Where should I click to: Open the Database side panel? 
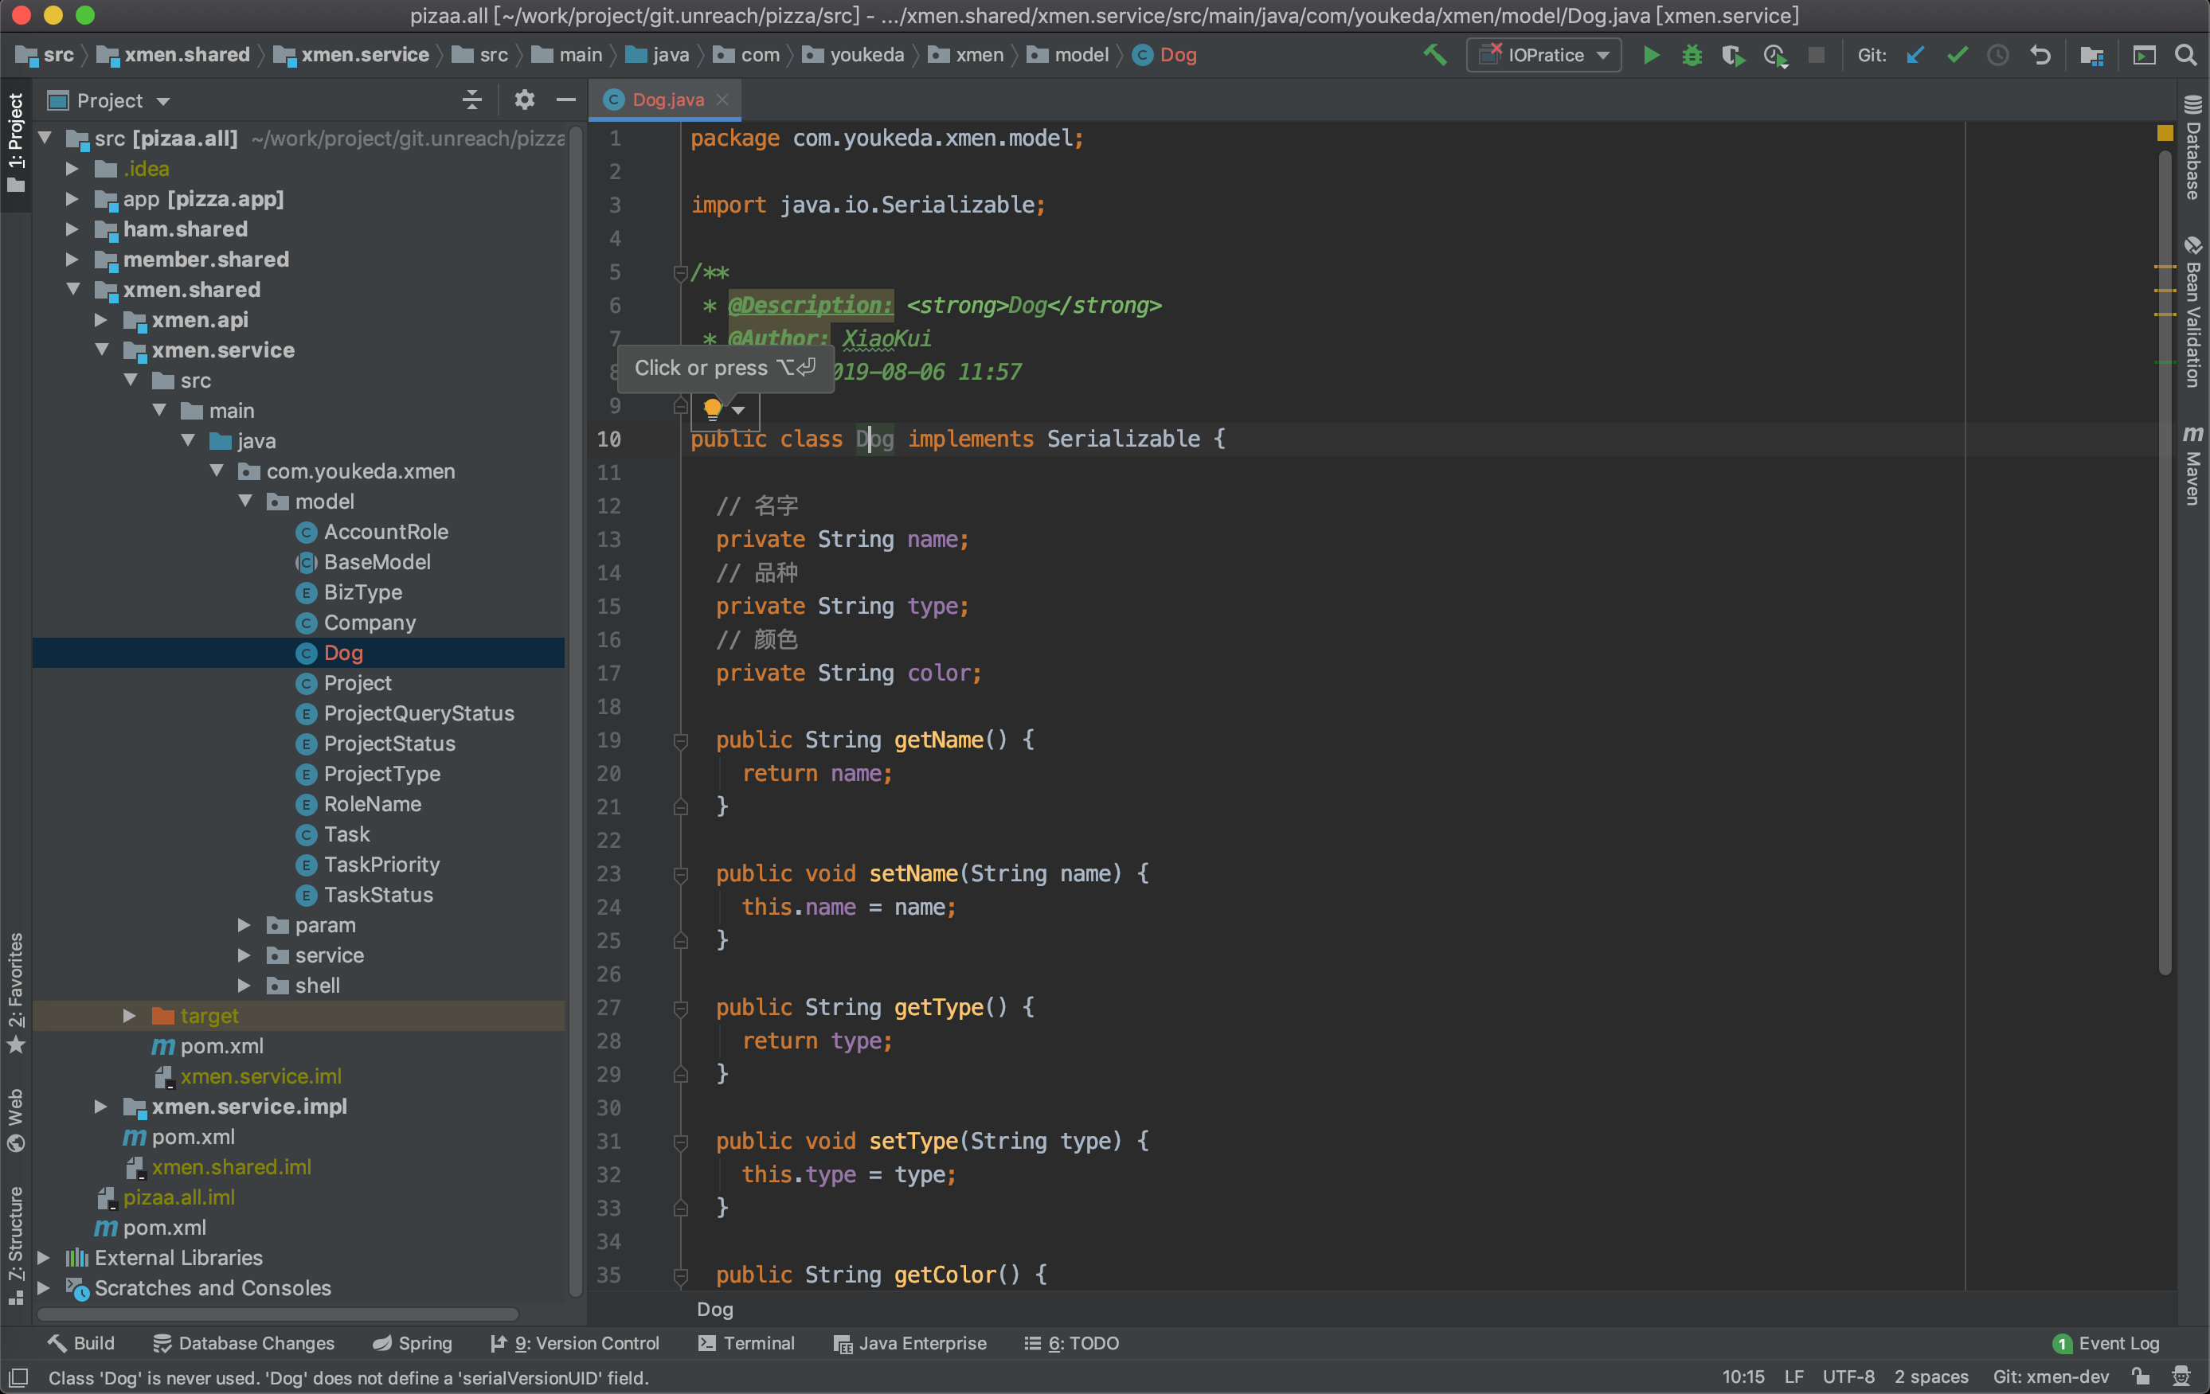coord(2193,146)
